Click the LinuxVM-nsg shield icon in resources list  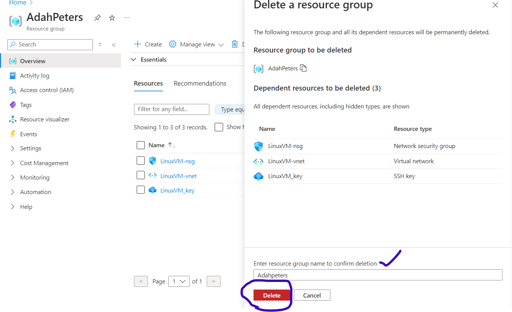click(153, 161)
